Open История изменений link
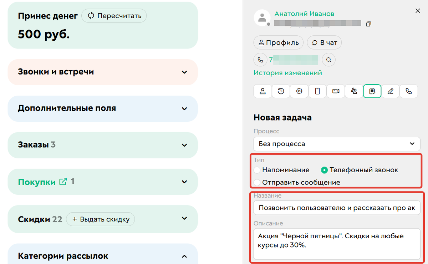 coord(287,72)
